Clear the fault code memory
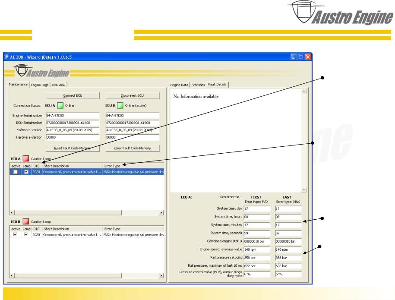Viewport: 395px width, 300px height. tap(132, 148)
